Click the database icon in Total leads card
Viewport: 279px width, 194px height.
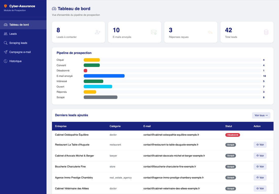click(266, 32)
